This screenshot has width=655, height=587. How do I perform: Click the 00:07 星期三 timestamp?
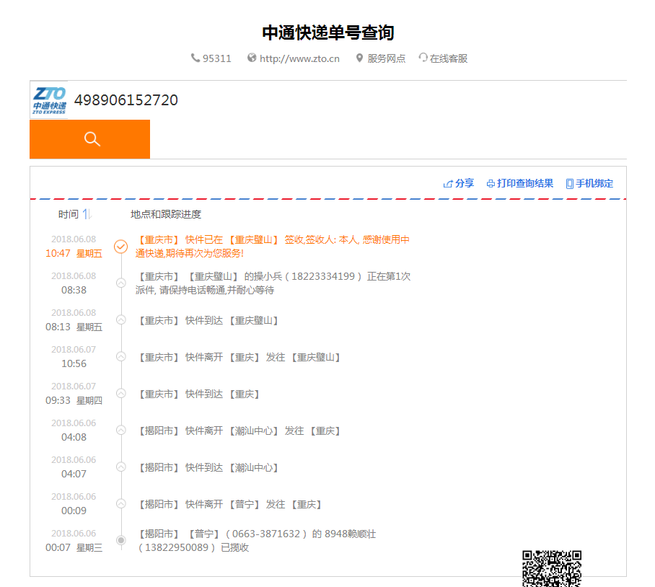pyautogui.click(x=74, y=547)
